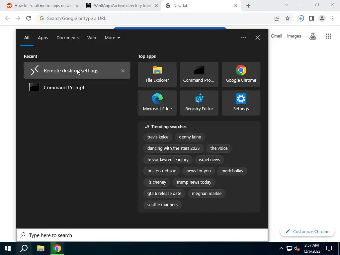Search trending topic meghan markle
Image resolution: width=340 pixels, height=255 pixels.
click(207, 193)
